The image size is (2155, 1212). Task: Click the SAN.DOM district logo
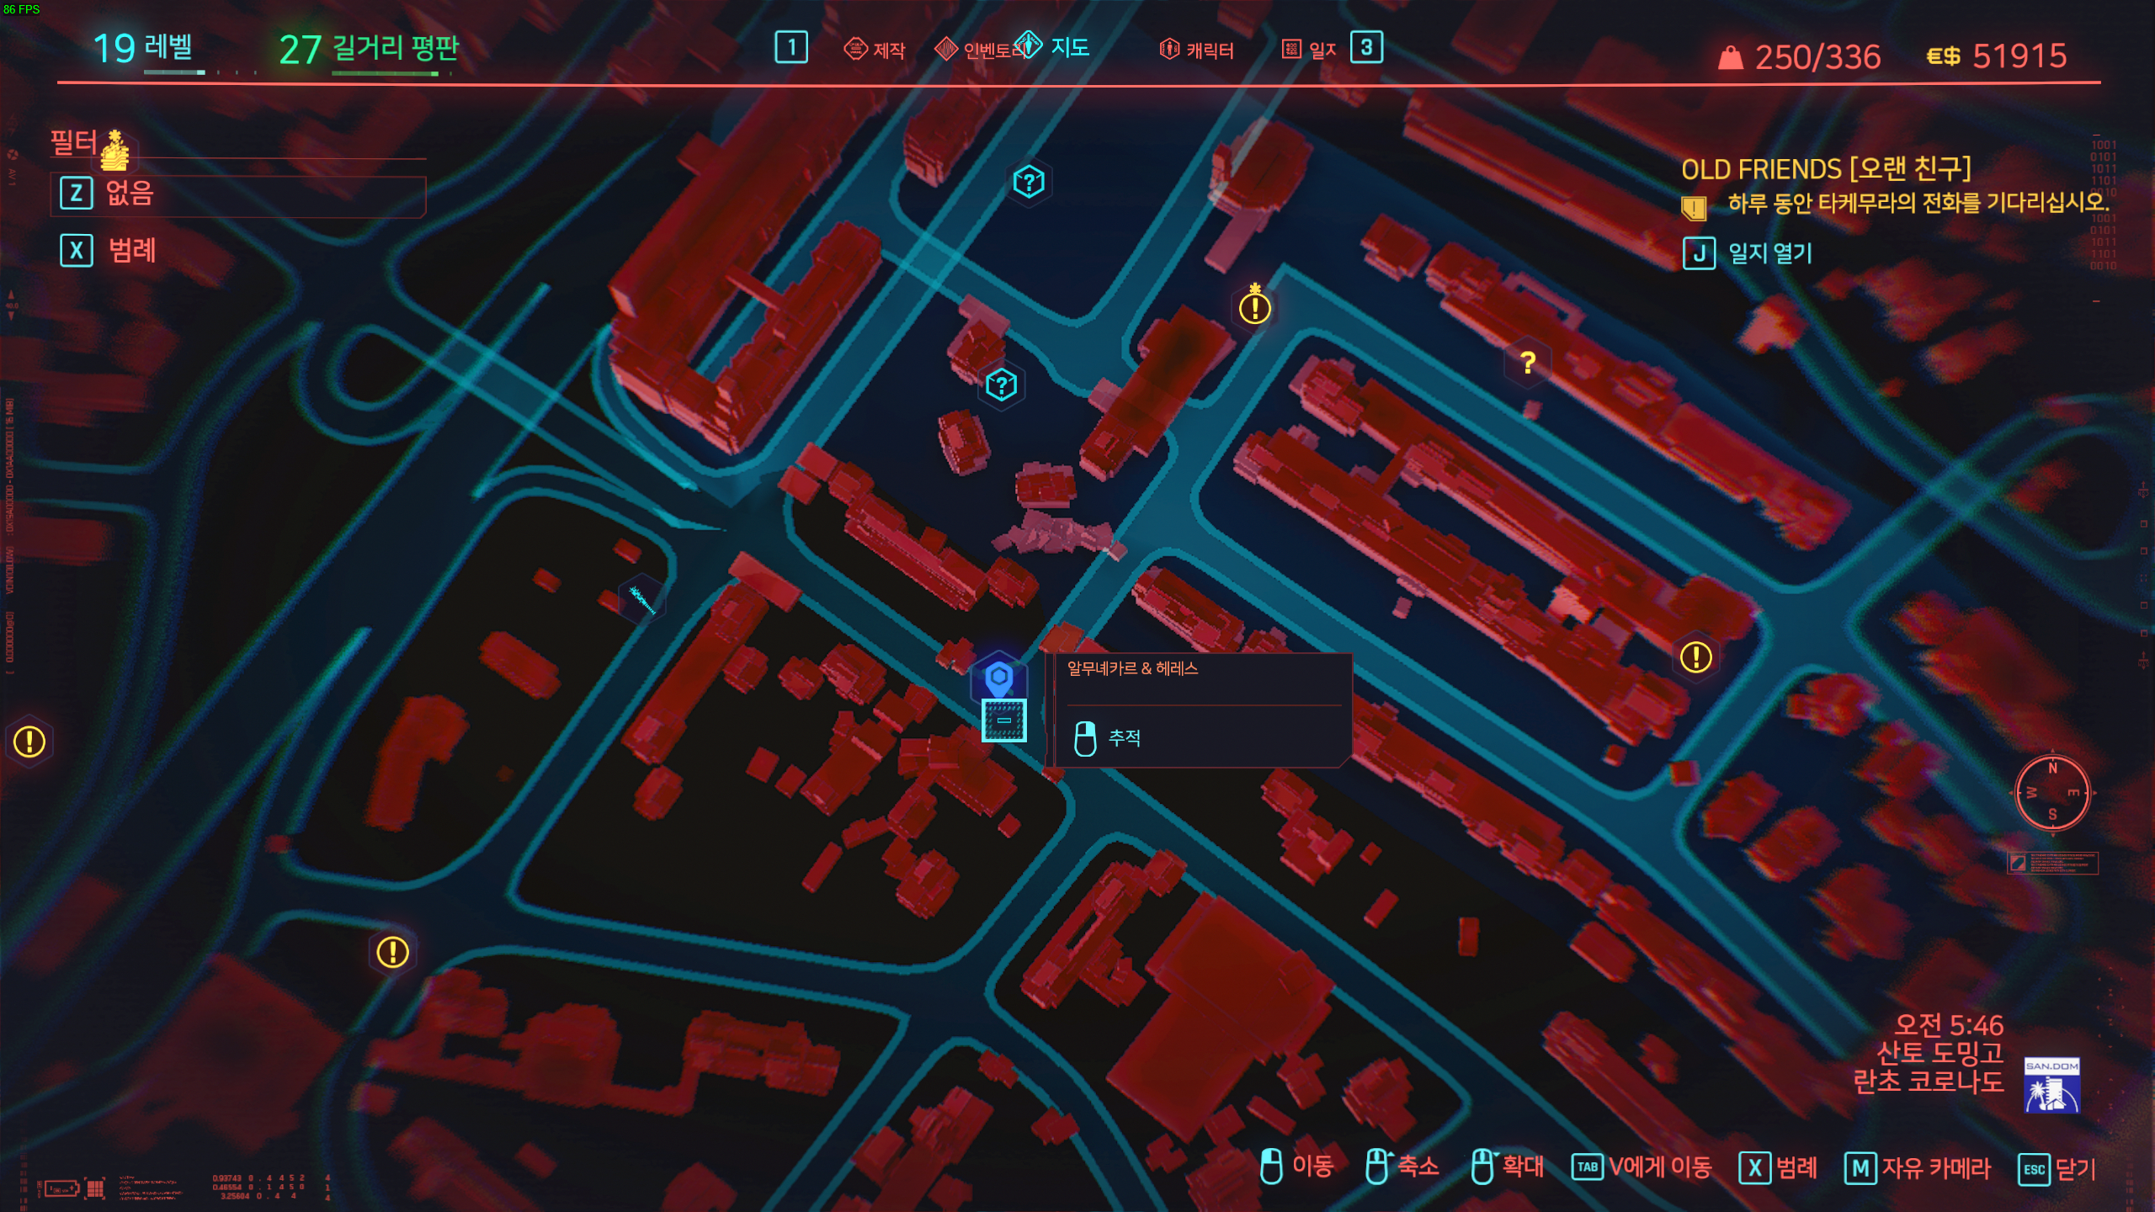2051,1085
